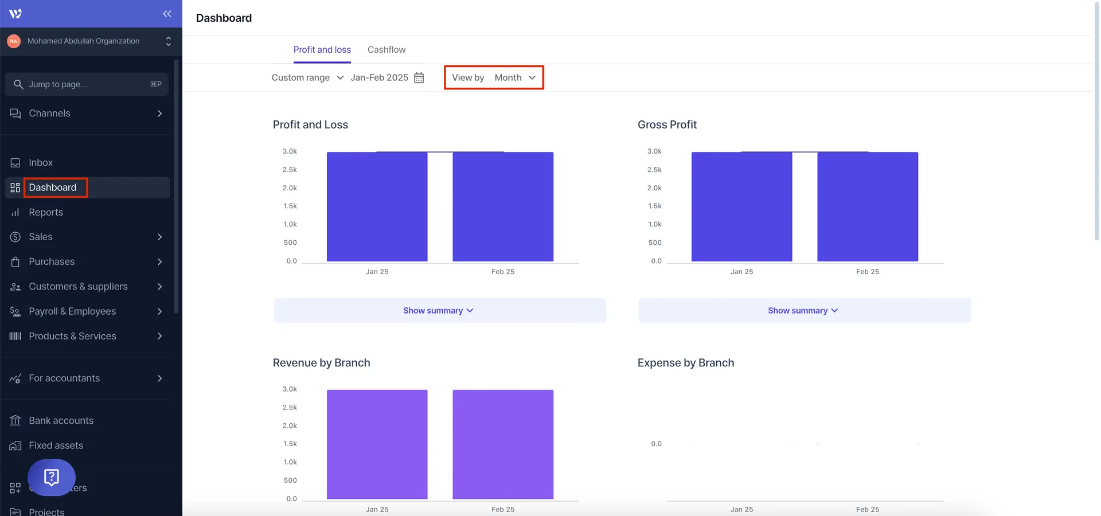This screenshot has height=516, width=1101.
Task: Switch to the Cashflow tab
Action: 386,49
